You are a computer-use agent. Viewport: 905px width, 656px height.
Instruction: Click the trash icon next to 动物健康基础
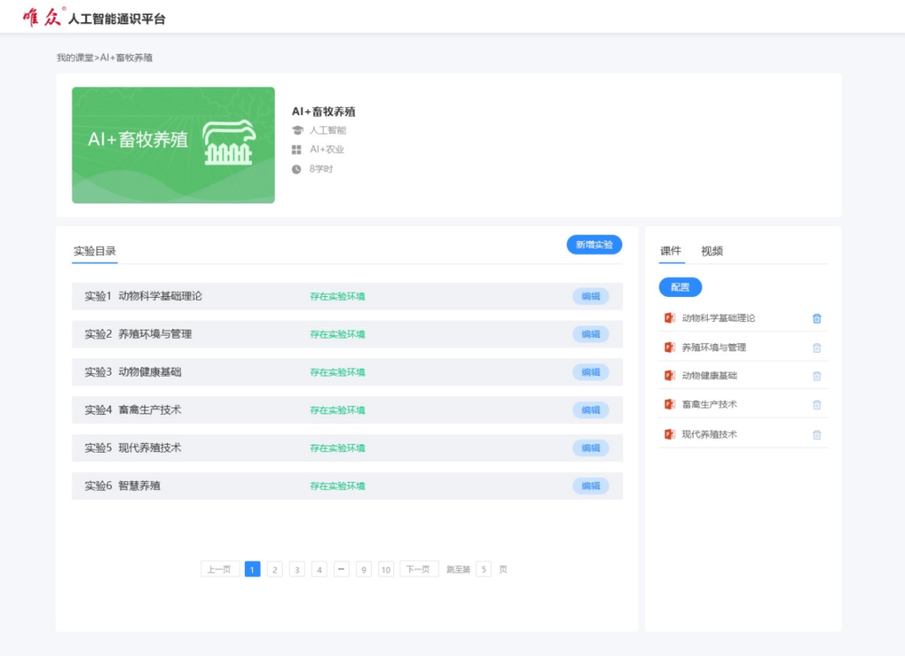816,376
